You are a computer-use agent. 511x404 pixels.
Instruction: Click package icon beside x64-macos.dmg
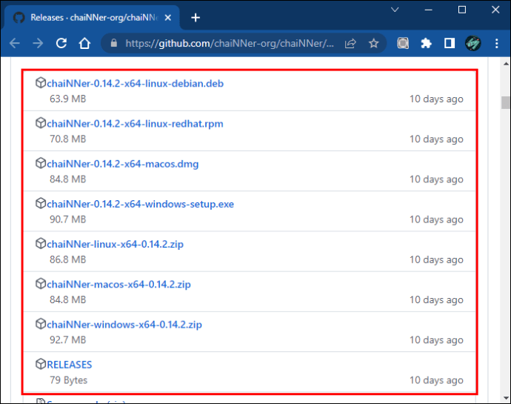tap(41, 163)
